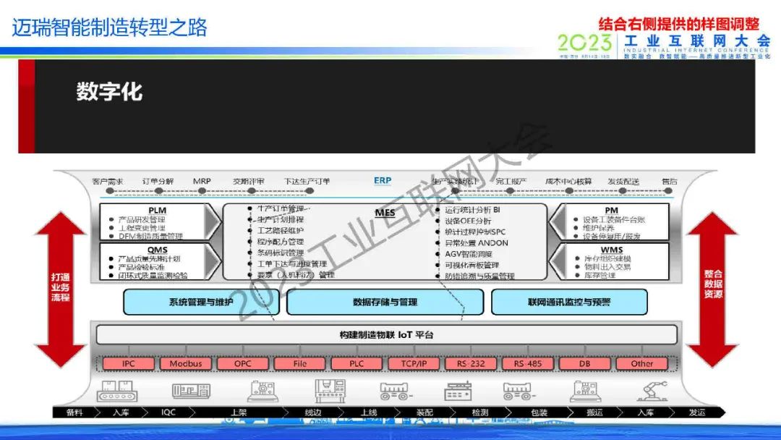Click the 包装 step in bottom process bar
Viewport: 781px width, 440px height.
pyautogui.click(x=539, y=412)
